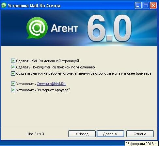This screenshot has height=146, width=159.
Task: Cancel installation via 'Отмена' button
Action: (x=140, y=134)
